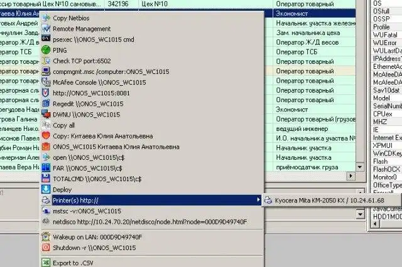Click the McAfee Console icon
Viewport: 402px width, 267px height.
pyautogui.click(x=46, y=82)
